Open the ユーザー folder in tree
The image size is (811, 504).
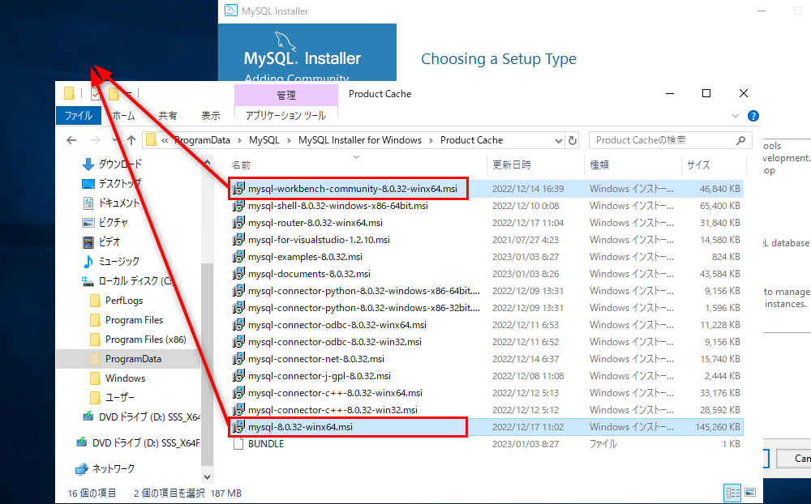[x=119, y=398]
